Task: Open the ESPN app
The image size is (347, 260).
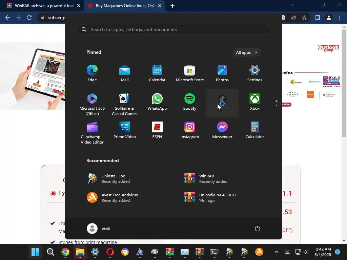Action: pyautogui.click(x=157, y=130)
